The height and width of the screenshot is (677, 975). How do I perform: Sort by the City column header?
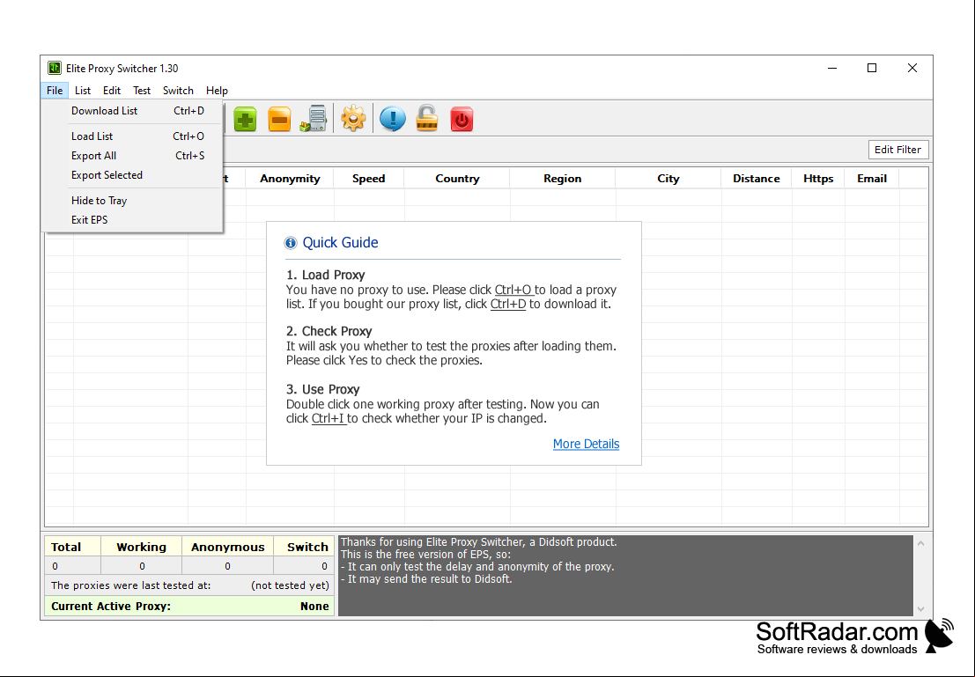668,179
